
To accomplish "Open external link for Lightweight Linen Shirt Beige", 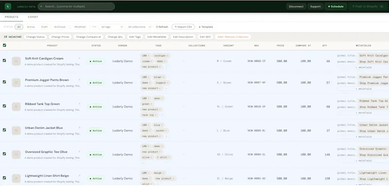I will point(79,176).
